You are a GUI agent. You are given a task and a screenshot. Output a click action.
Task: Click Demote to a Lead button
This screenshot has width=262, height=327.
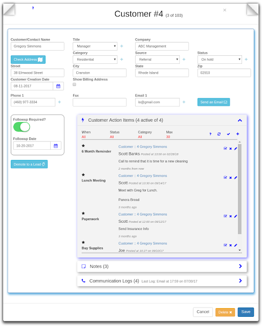click(29, 164)
